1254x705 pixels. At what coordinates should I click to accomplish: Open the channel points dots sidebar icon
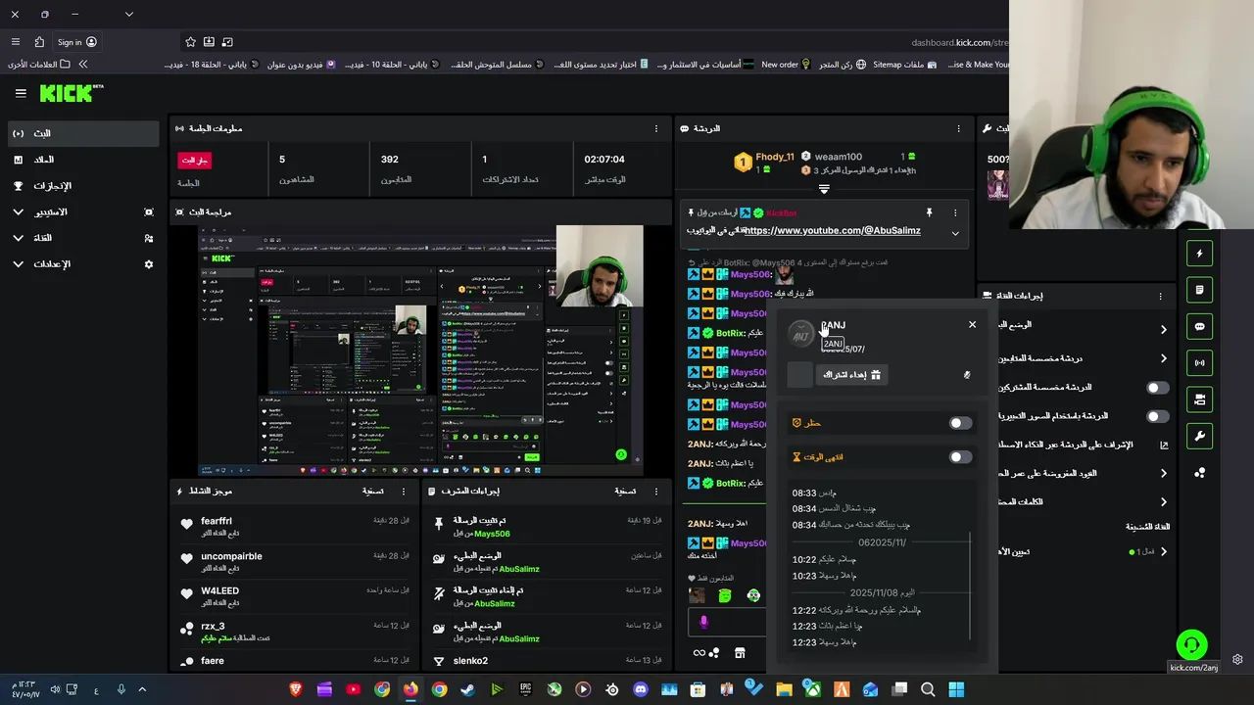pos(1199,473)
